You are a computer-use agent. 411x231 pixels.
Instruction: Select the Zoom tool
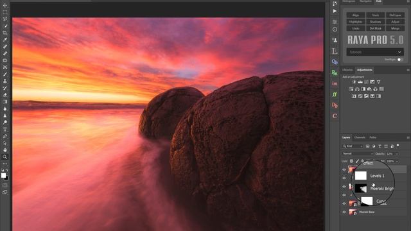pos(5,157)
